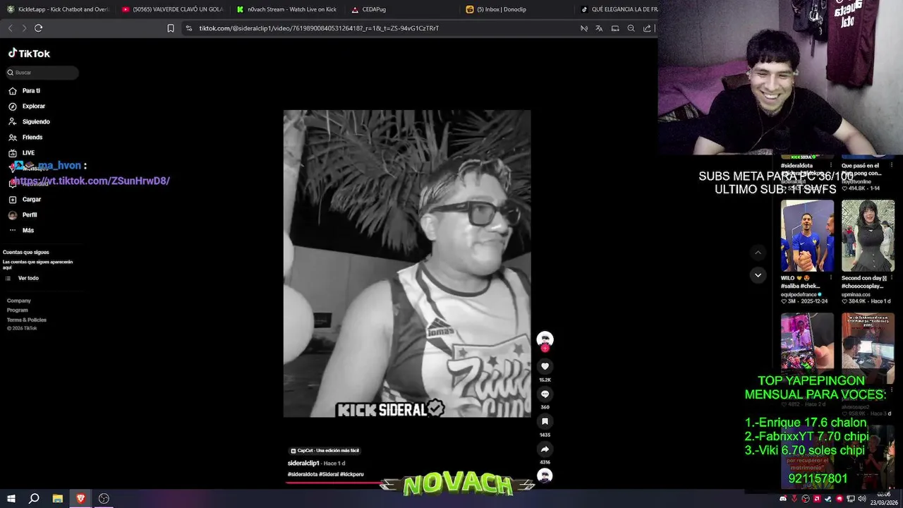Click the browser forward arrow
This screenshot has width=903, height=508.
click(24, 28)
